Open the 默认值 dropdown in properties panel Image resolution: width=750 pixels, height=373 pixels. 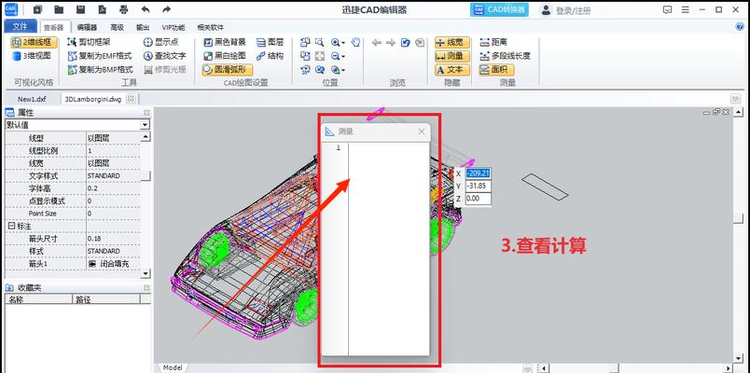145,125
